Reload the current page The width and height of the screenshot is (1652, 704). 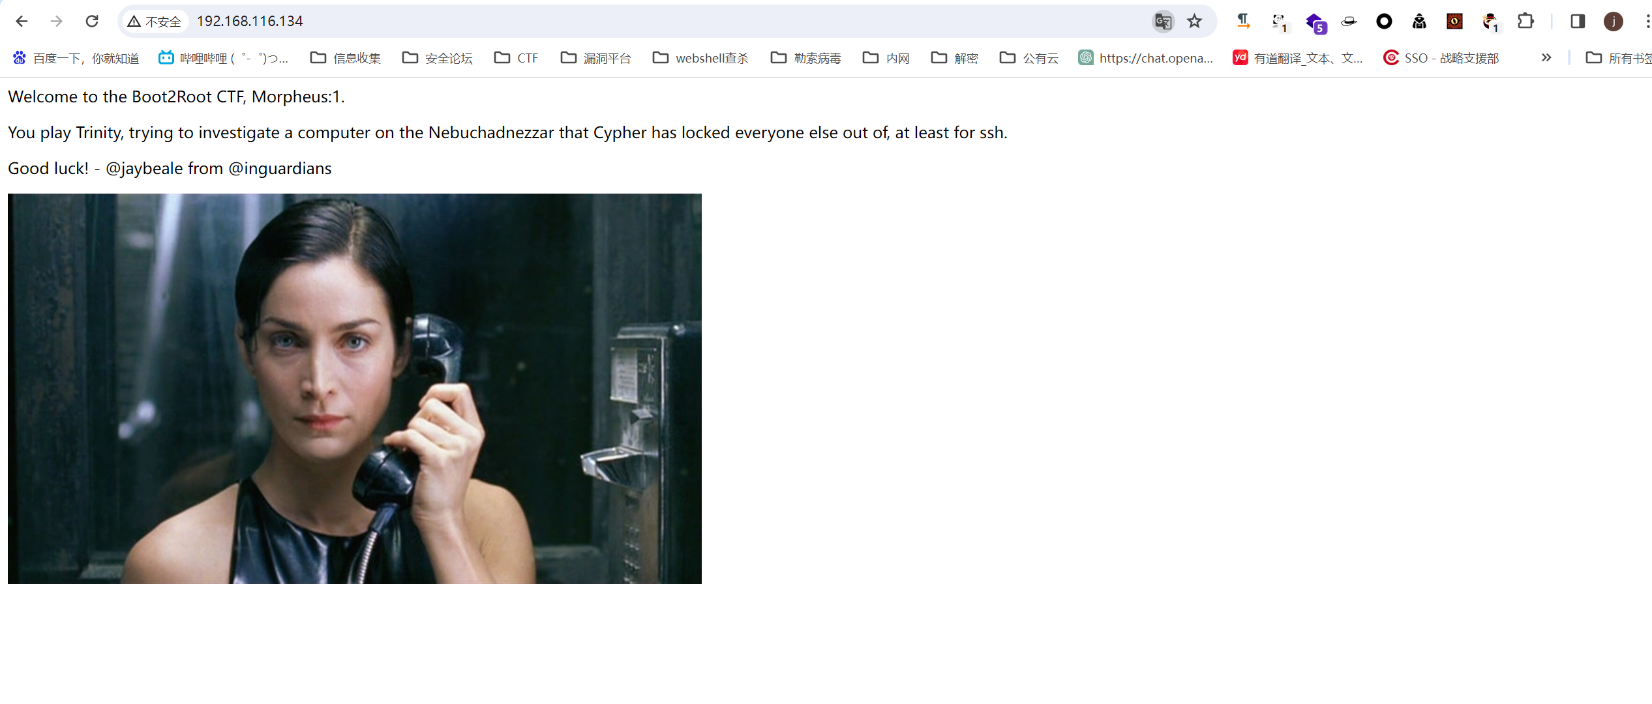[92, 22]
